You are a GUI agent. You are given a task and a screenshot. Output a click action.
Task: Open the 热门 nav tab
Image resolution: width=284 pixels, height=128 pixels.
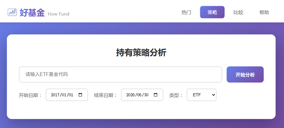coord(186,12)
